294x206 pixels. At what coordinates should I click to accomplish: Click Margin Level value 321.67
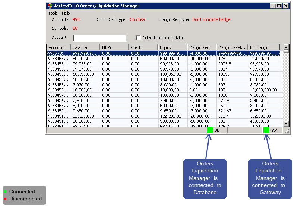225,111
